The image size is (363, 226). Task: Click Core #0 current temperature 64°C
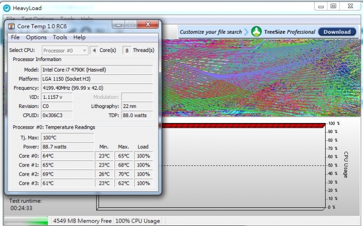[68, 156]
